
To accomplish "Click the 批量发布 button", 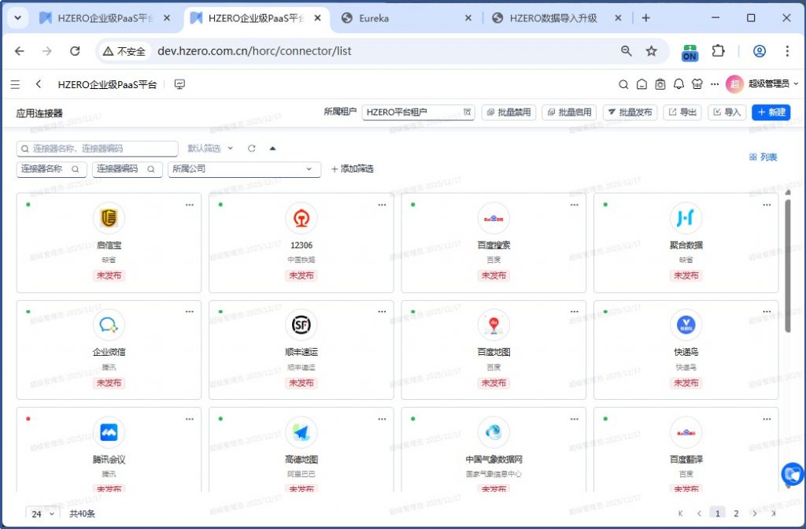I will [x=630, y=113].
